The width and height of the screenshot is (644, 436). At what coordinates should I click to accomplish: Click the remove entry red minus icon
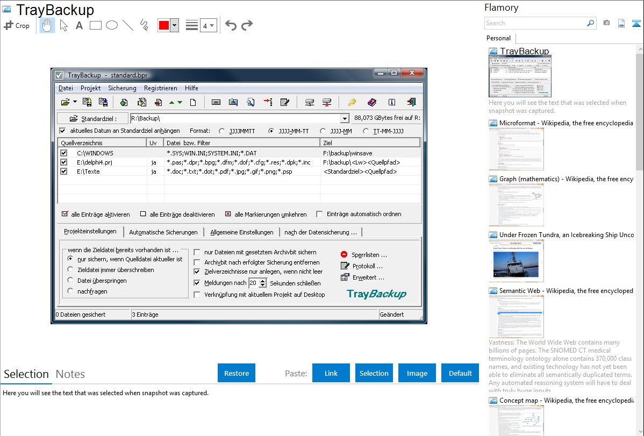158,102
